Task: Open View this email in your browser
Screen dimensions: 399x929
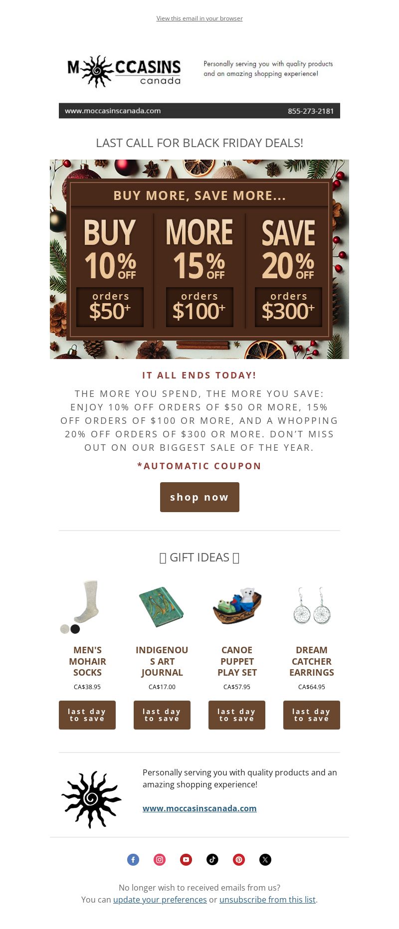Action: [199, 18]
